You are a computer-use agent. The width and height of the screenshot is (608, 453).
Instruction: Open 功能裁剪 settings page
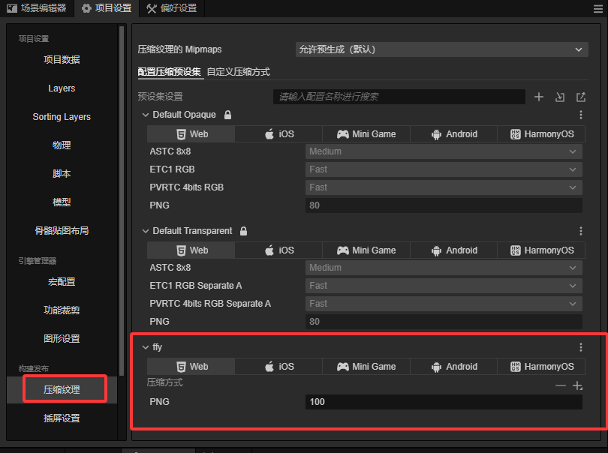coord(62,310)
